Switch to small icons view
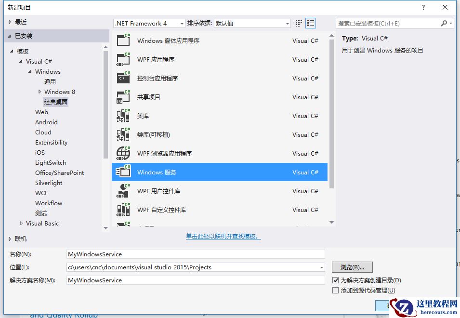This screenshot has width=460, height=318. tap(298, 23)
